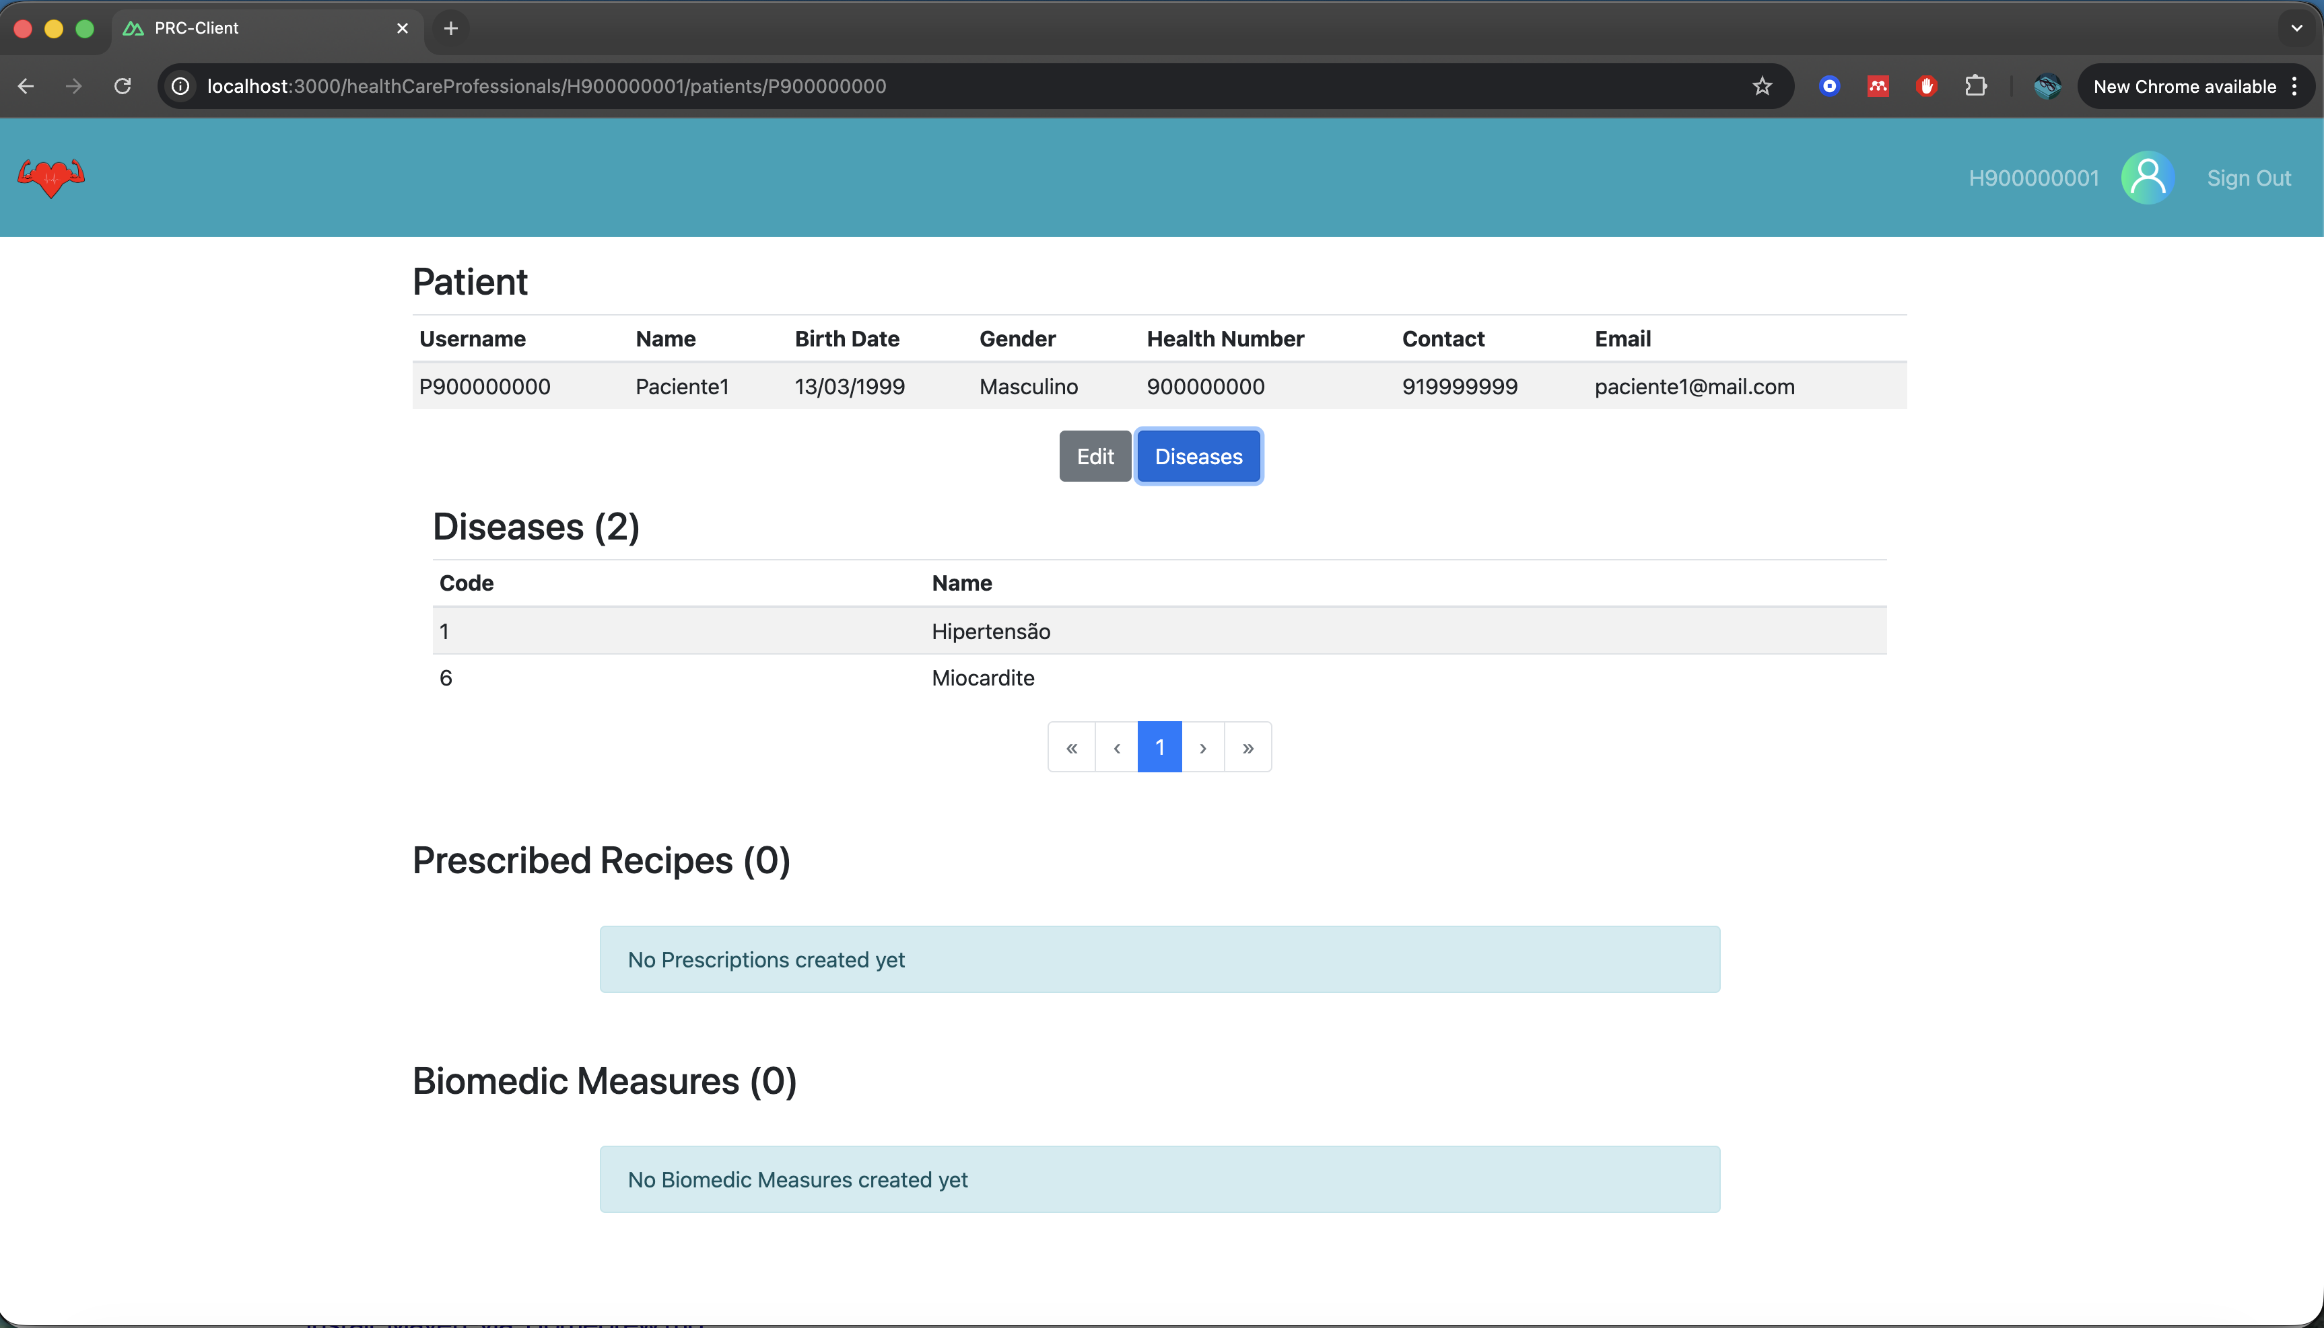Bookmark this page with the star icon

point(1762,85)
